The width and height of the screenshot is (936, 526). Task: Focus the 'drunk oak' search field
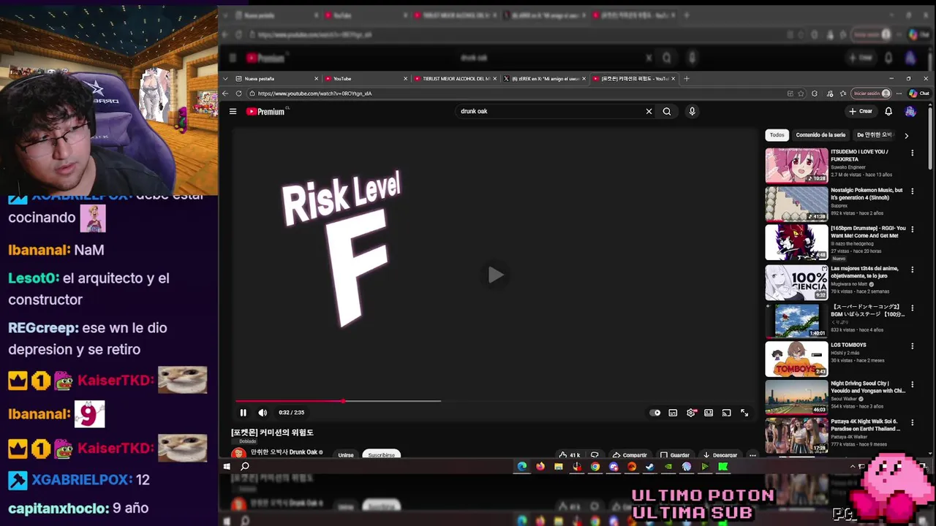tap(548, 111)
